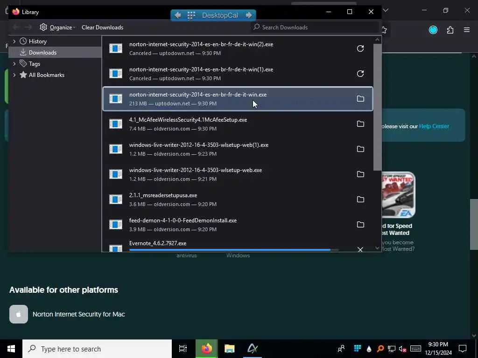Select History in Library sidebar
Screen dimensions: 478x358
(x=37, y=41)
